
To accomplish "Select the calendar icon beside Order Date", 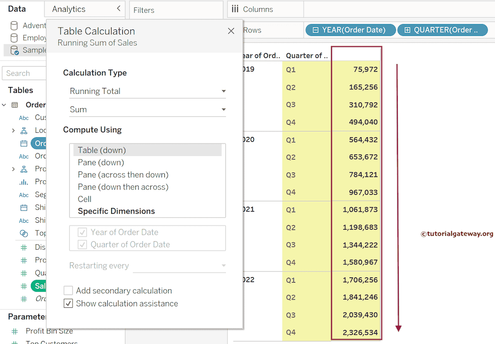I will pos(24,143).
